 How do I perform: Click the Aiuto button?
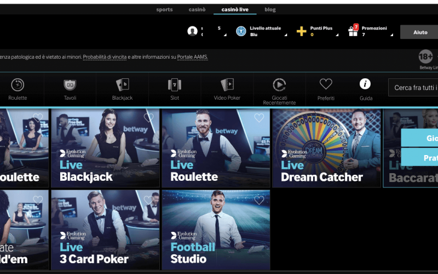coord(419,32)
